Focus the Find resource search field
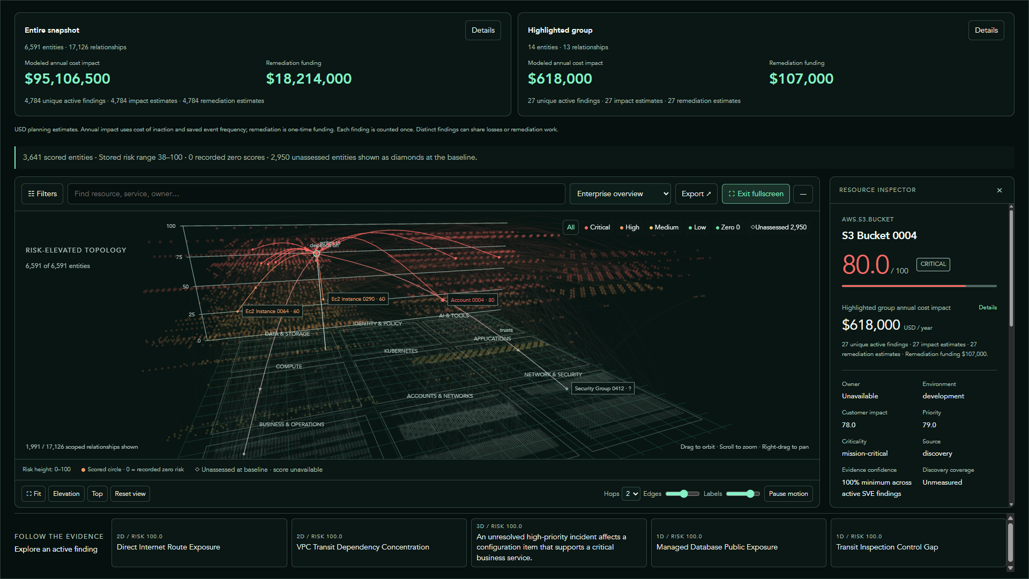Image resolution: width=1029 pixels, height=579 pixels. click(316, 194)
